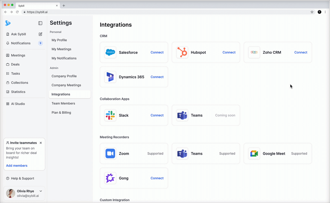Click the browser address bar
This screenshot has height=203, width=330.
168,12
